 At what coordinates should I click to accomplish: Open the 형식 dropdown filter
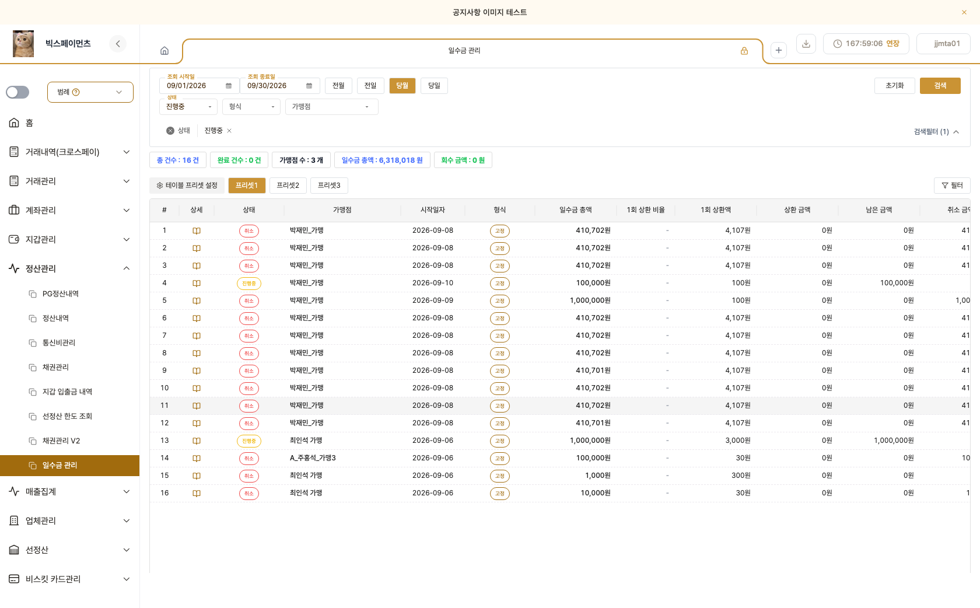(x=251, y=107)
